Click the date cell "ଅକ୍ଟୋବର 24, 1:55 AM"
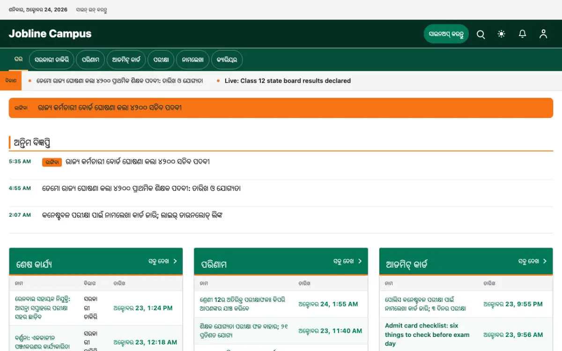Viewport: 562px width, 351px height. pos(328,304)
